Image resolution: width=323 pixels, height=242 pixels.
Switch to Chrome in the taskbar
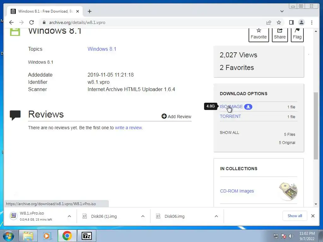coord(67,236)
